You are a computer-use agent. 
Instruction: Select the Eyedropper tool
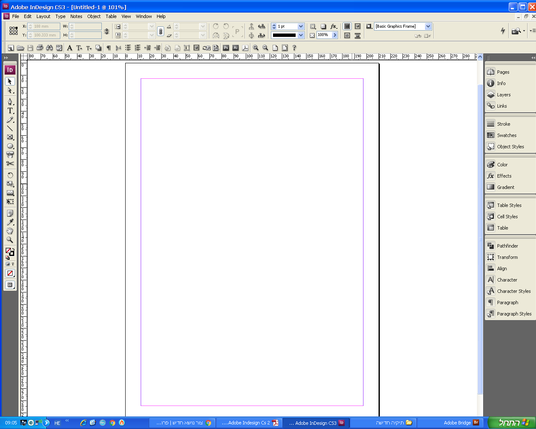click(x=10, y=222)
